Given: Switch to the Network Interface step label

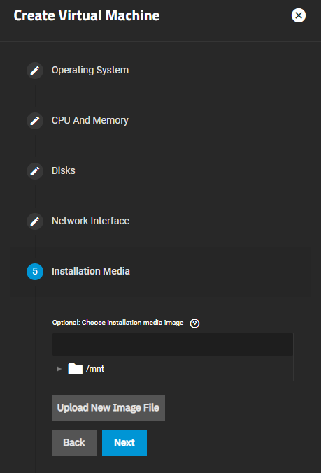Looking at the screenshot, I should coord(91,221).
